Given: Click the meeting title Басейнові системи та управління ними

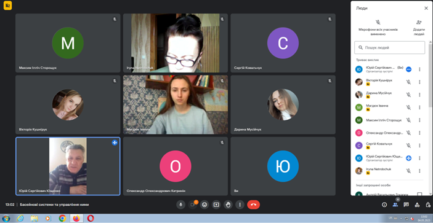Looking at the screenshot, I should (54, 205).
